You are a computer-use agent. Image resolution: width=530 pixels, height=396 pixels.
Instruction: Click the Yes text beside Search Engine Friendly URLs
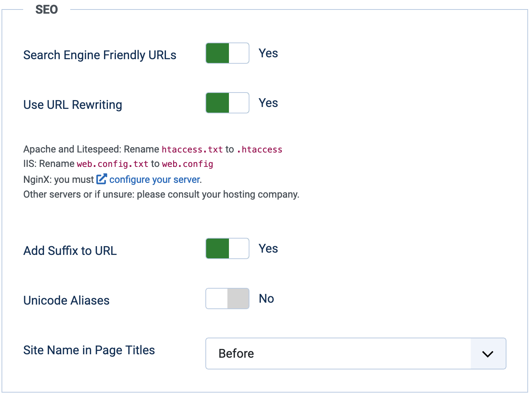click(268, 53)
